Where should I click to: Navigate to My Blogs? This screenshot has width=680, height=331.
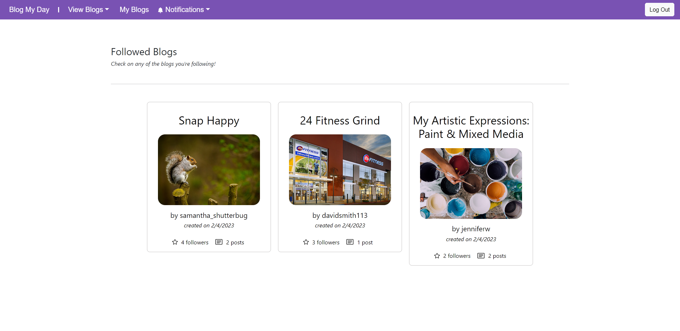coord(134,10)
